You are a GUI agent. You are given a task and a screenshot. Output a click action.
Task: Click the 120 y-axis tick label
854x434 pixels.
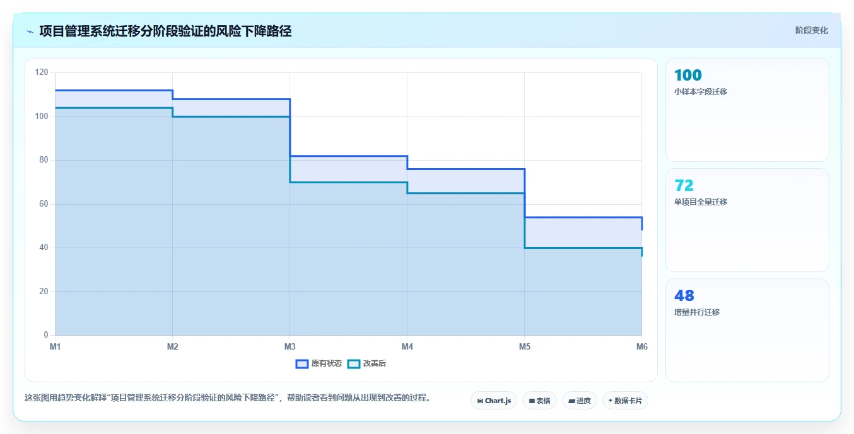[x=42, y=72]
